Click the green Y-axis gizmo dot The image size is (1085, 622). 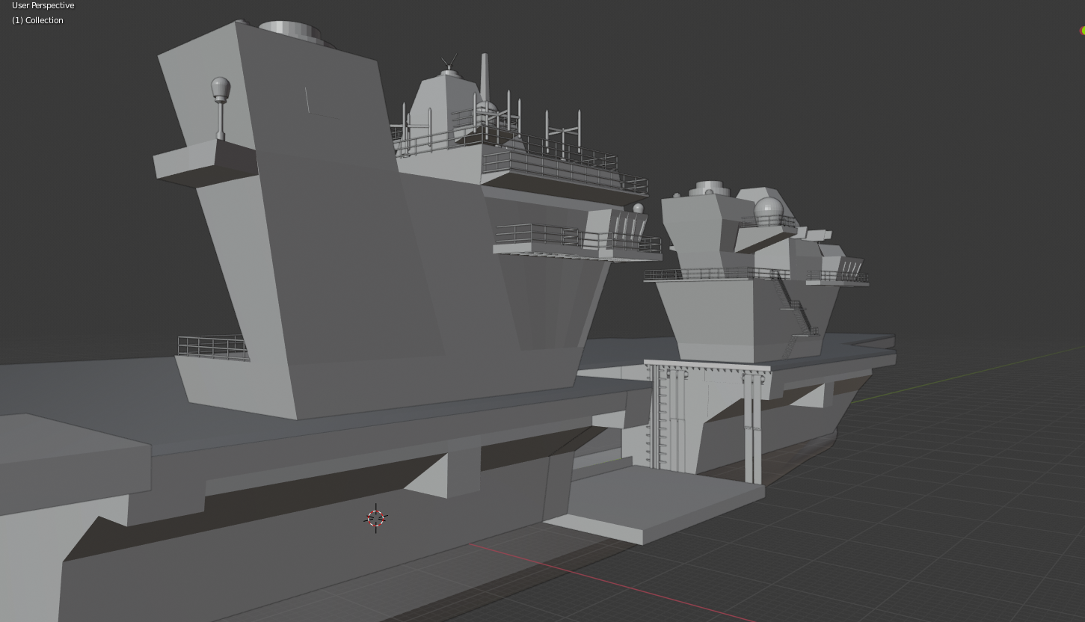coord(1083,31)
